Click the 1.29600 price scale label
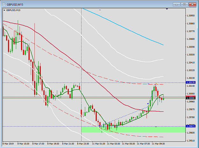 191,133
